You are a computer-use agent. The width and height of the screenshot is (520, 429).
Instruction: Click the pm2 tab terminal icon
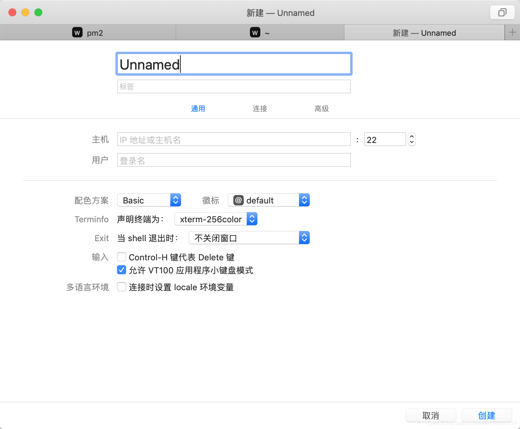pos(77,32)
